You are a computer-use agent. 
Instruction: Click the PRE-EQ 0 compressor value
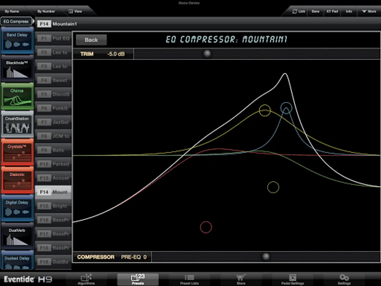[134, 257]
